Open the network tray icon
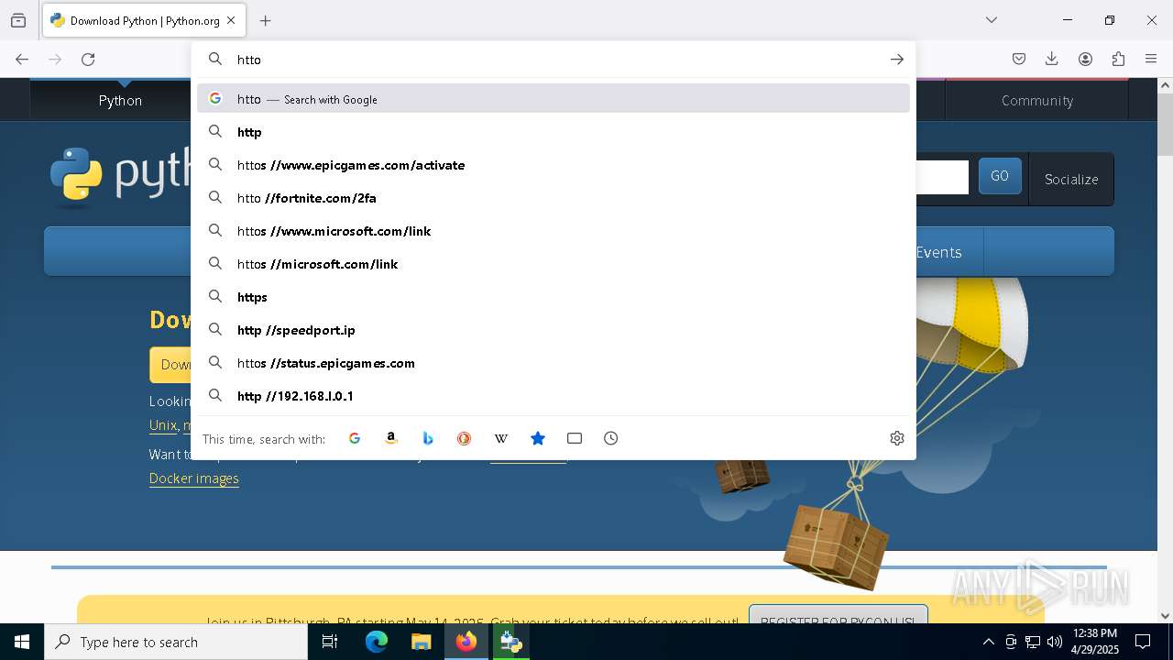The image size is (1173, 660). pos(1033,642)
